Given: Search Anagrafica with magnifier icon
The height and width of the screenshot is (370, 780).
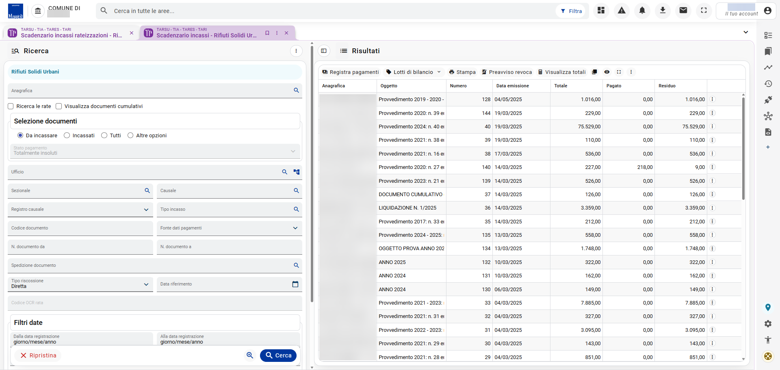Looking at the screenshot, I should [x=297, y=91].
